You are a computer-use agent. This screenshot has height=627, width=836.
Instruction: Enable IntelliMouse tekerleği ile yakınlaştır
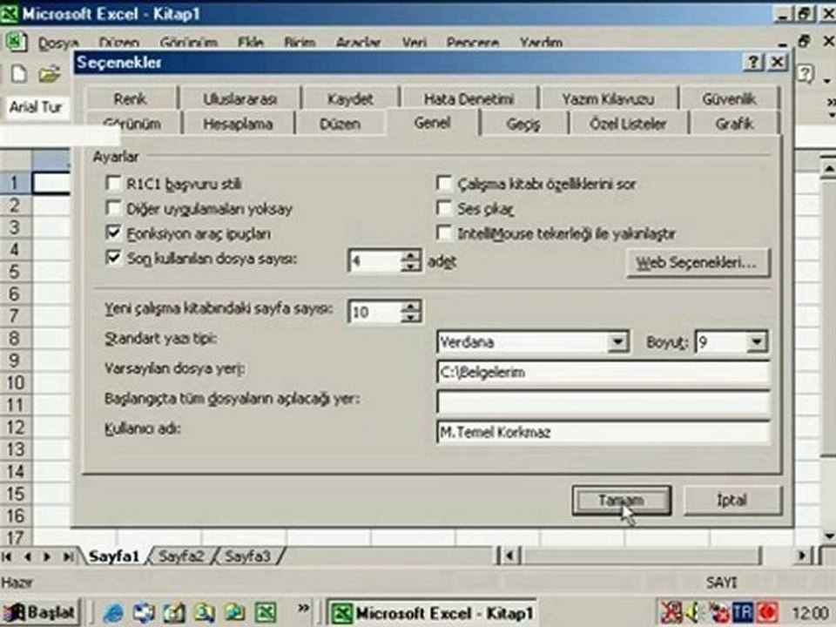coord(443,233)
